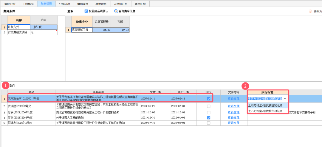
Task: Select the 取费设置 tab
Action: 46,4
